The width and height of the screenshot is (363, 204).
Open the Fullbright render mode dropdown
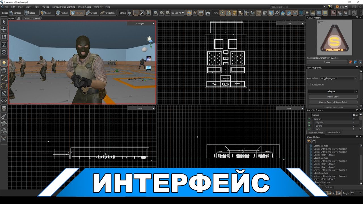click(x=141, y=24)
